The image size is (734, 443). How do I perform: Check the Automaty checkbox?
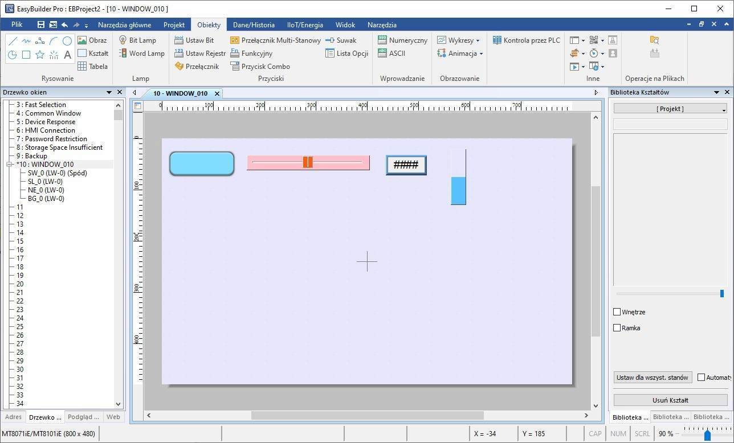[701, 378]
